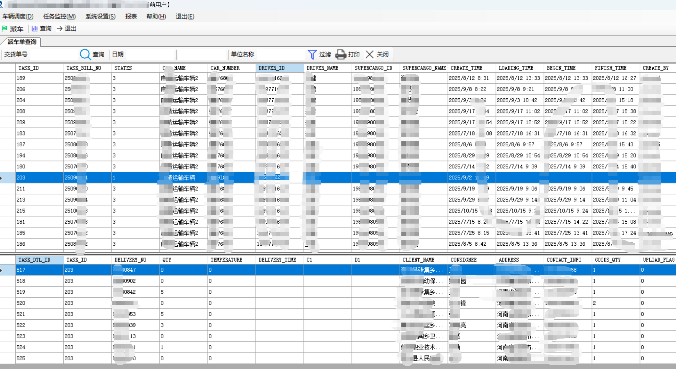Viewport: 676px width, 369px height.
Task: Click the magnifier 查询 search icon
Action: [x=85, y=54]
